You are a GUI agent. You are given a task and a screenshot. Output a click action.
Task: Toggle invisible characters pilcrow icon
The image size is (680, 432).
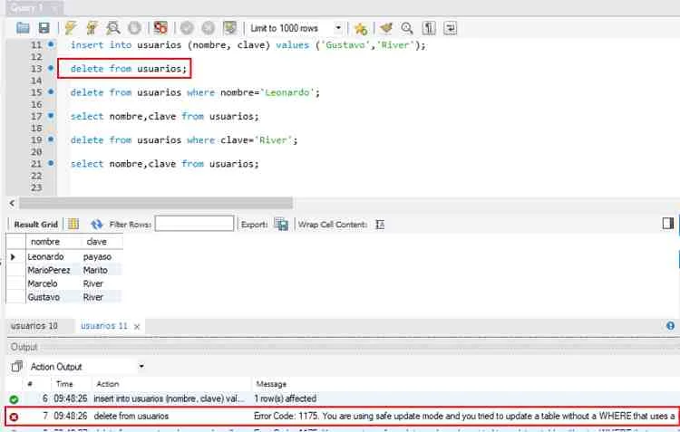point(429,28)
